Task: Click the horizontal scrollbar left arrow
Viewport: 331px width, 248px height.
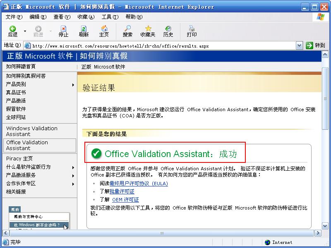Action: pyautogui.click(x=6, y=233)
